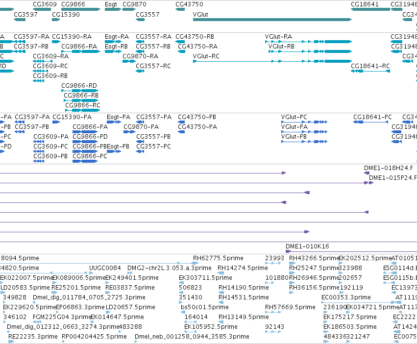Open protein CG43750-PB
This screenshot has width=417, height=344.
[x=181, y=122]
